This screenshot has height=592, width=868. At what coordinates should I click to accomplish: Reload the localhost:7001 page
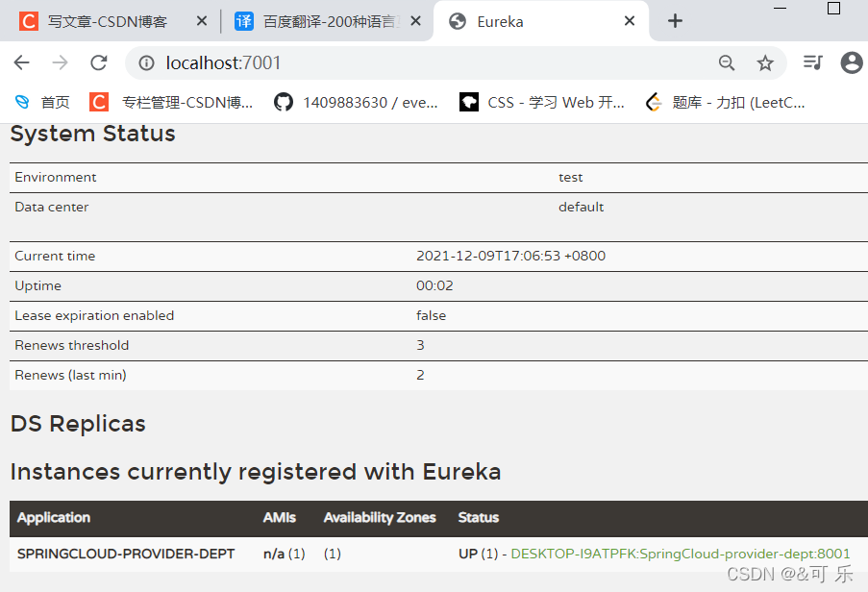point(99,62)
